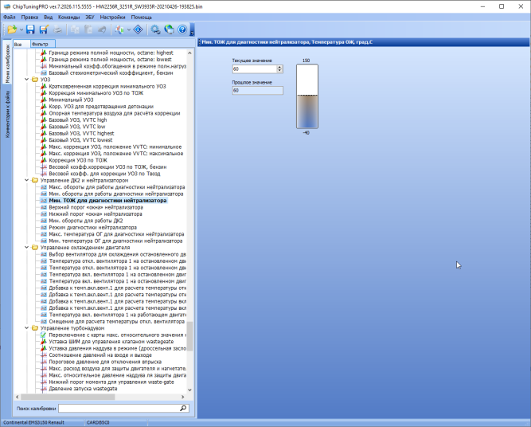
Task: Open a firmware file with the folder icon
Action: click(x=12, y=29)
